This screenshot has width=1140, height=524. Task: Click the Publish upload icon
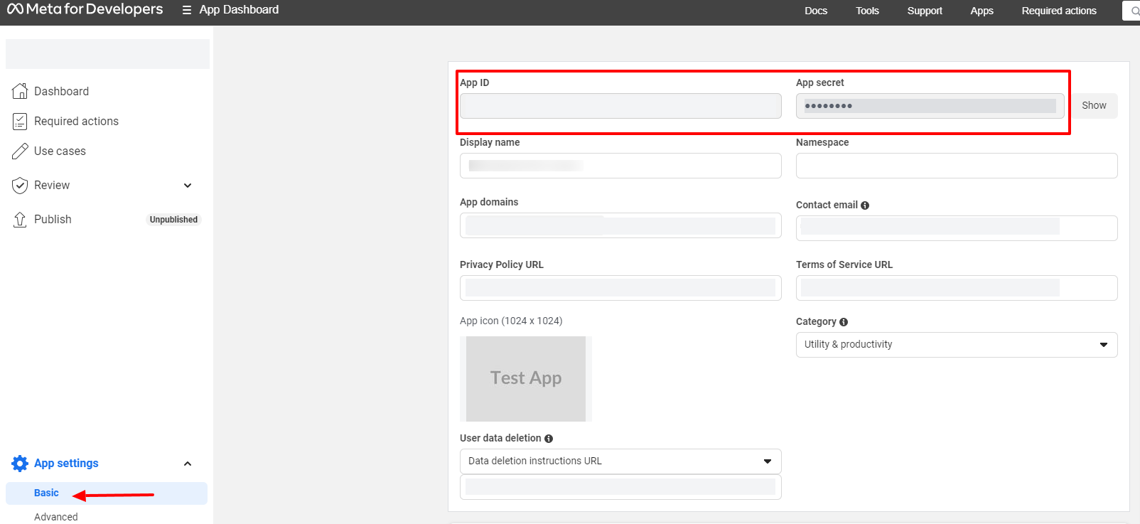click(x=20, y=220)
